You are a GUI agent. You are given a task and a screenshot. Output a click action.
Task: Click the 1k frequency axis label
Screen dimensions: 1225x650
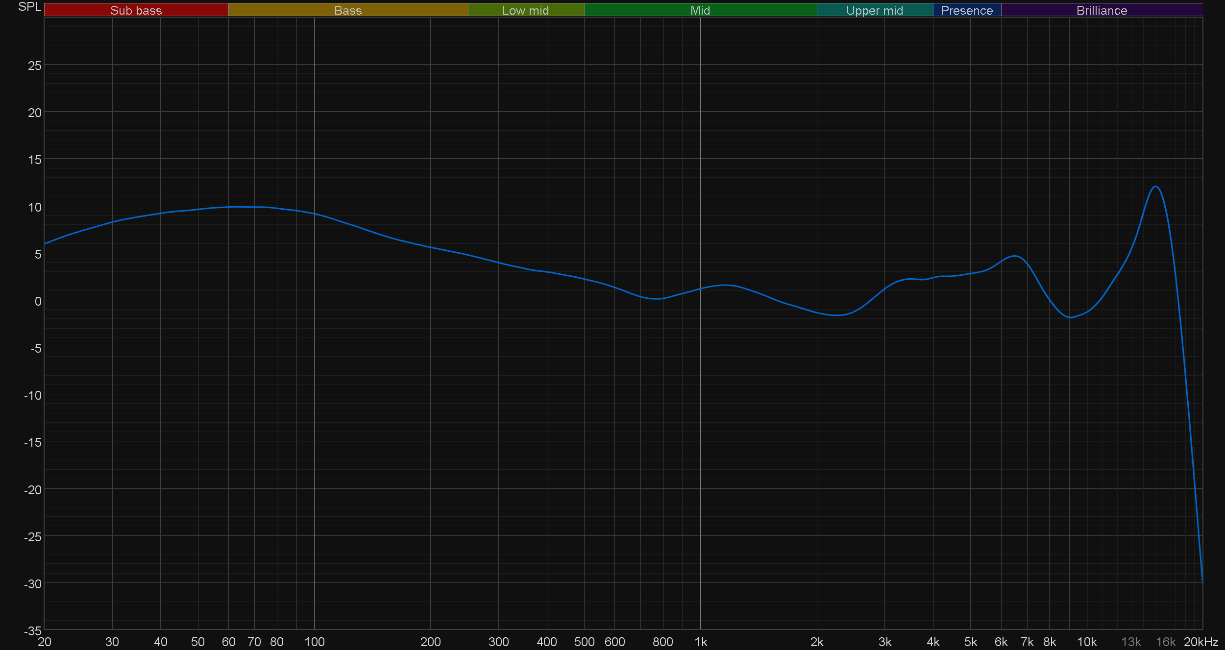coord(701,642)
